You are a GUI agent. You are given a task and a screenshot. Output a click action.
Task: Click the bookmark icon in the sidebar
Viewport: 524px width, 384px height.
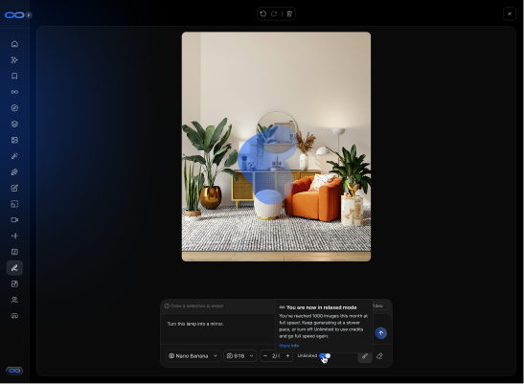tap(14, 76)
